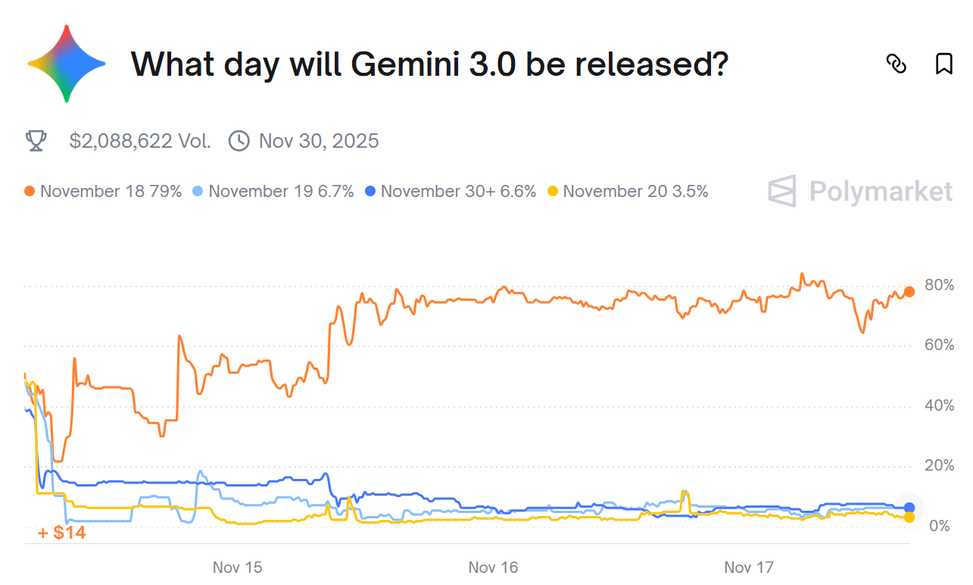The height and width of the screenshot is (585, 973).
Task: Click the Nov 30, 2025 end date
Action: point(319,141)
